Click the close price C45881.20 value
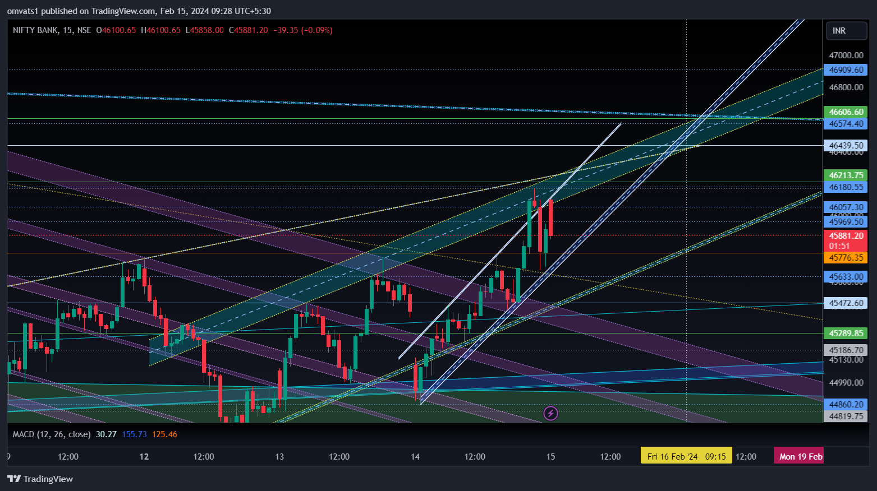Viewport: 877px width, 491px height. tap(249, 30)
